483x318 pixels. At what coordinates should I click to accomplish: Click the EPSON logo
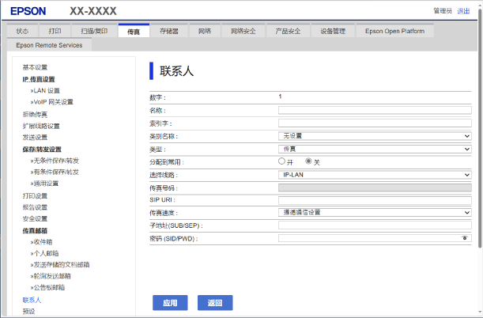(x=28, y=10)
